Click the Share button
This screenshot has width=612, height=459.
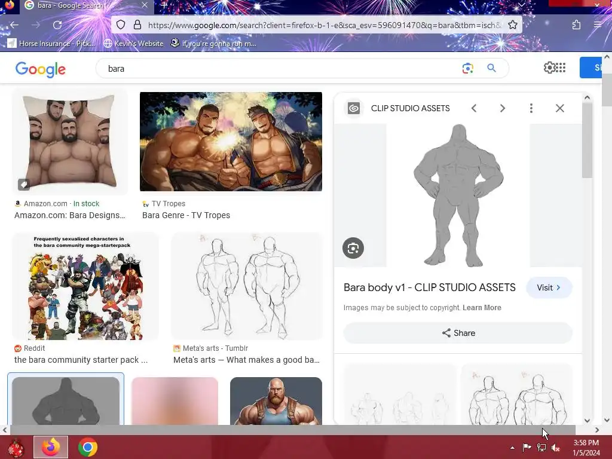coord(458,333)
